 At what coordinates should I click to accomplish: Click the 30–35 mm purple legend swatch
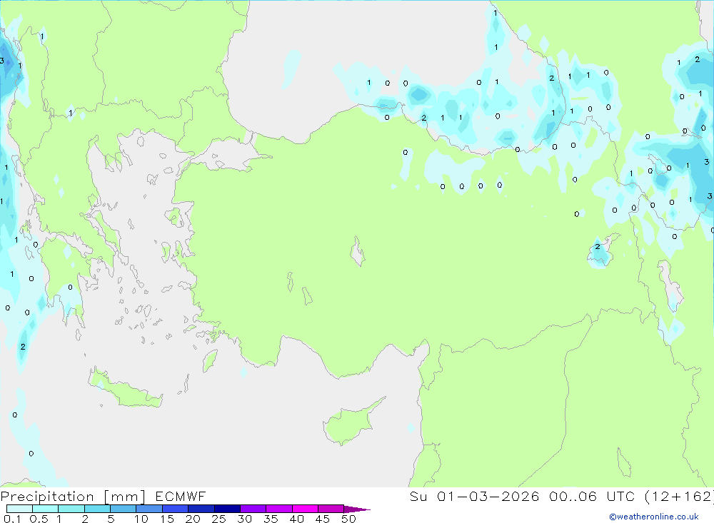click(x=253, y=509)
